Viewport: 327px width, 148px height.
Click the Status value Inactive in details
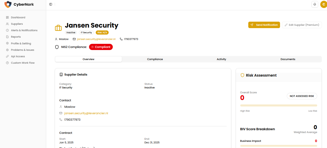pos(149,88)
